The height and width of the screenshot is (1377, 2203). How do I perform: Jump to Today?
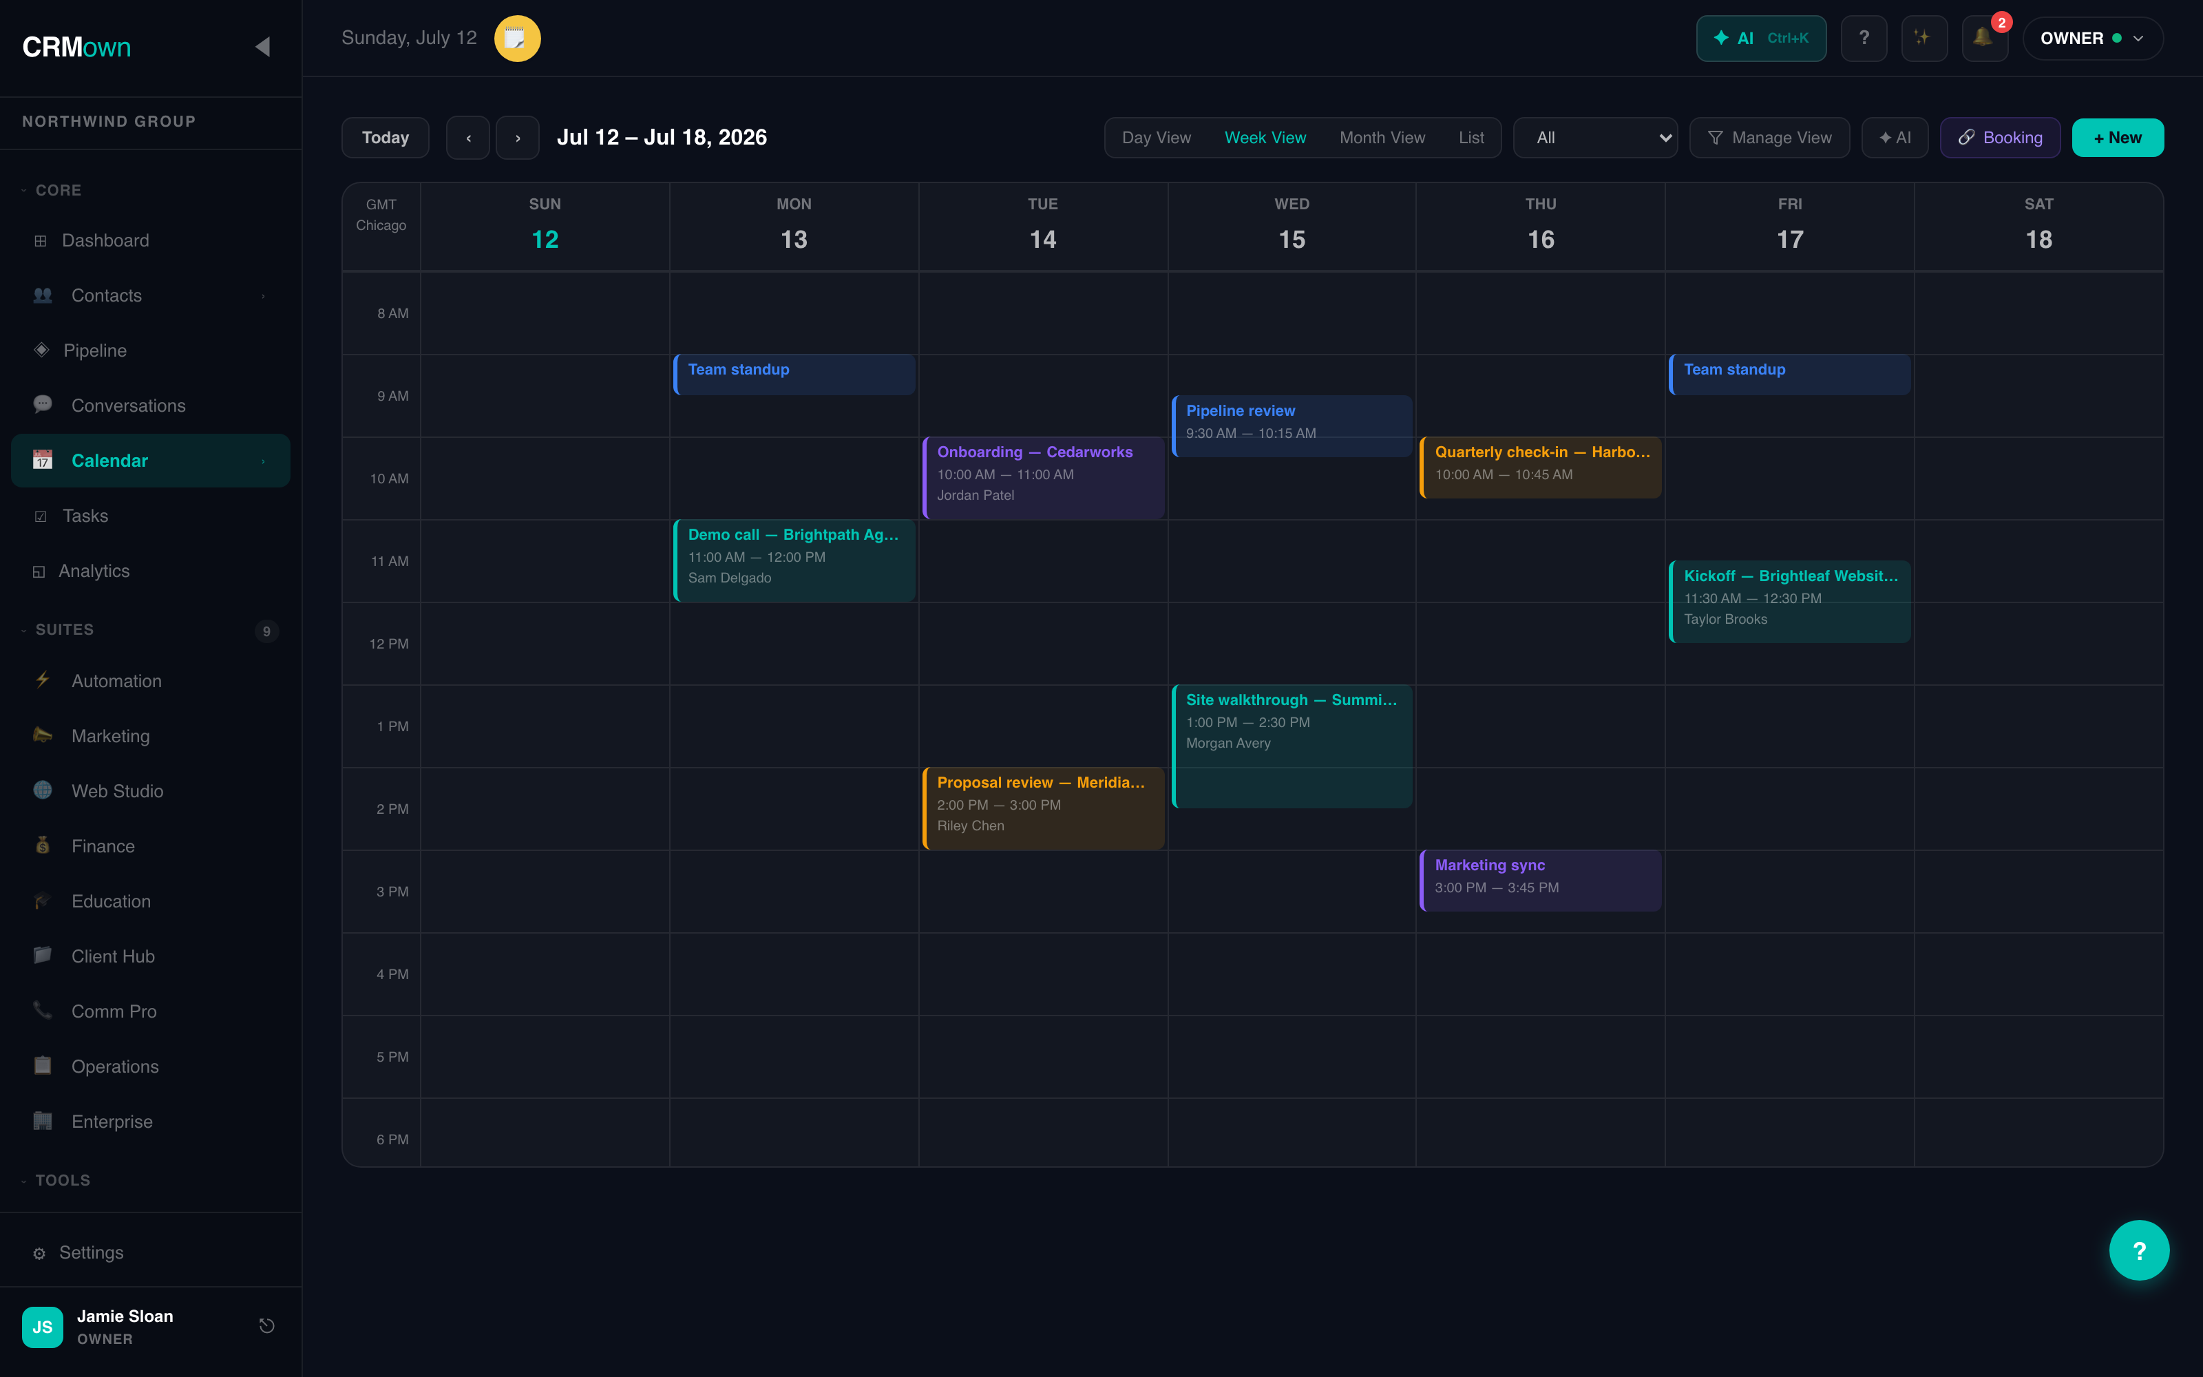pyautogui.click(x=385, y=138)
